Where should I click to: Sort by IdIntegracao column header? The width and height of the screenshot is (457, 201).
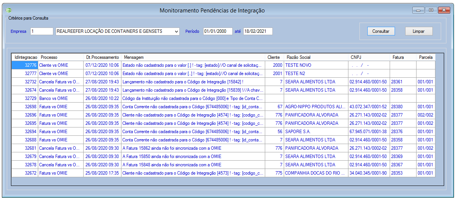(25, 57)
